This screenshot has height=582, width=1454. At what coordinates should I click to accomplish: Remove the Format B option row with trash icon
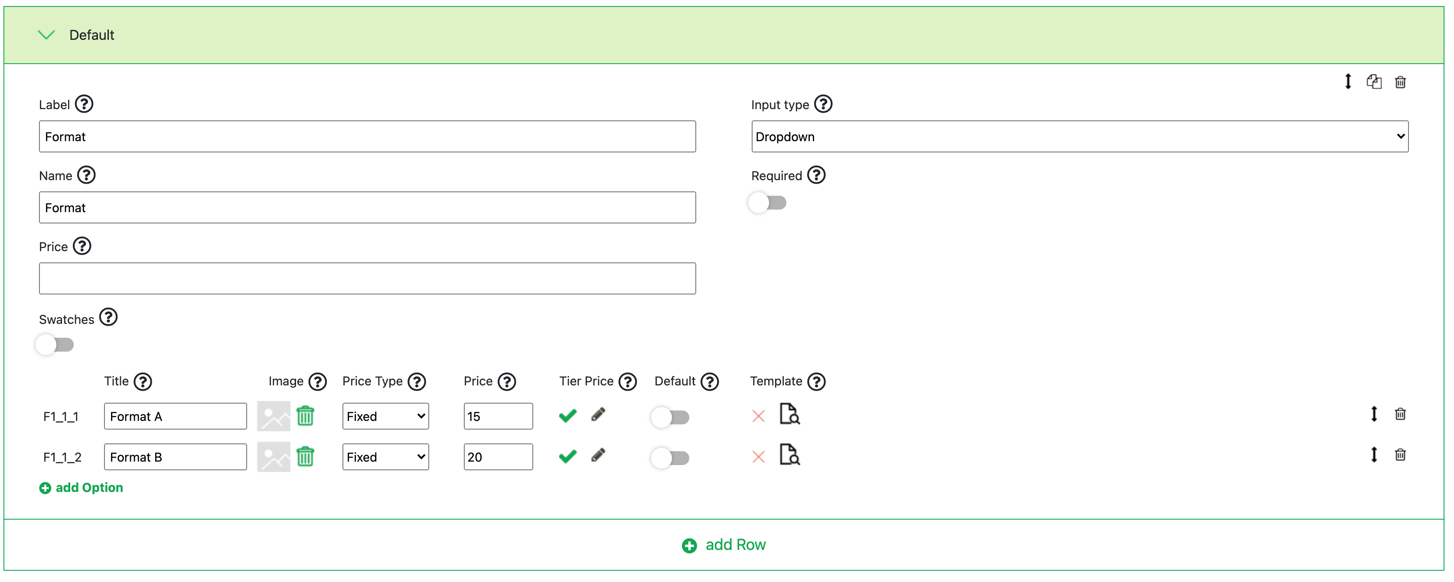tap(1400, 455)
